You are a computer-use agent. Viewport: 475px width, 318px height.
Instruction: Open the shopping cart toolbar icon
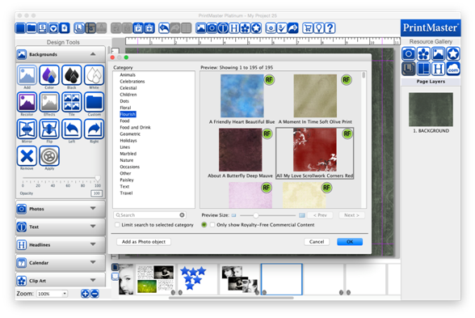308,28
